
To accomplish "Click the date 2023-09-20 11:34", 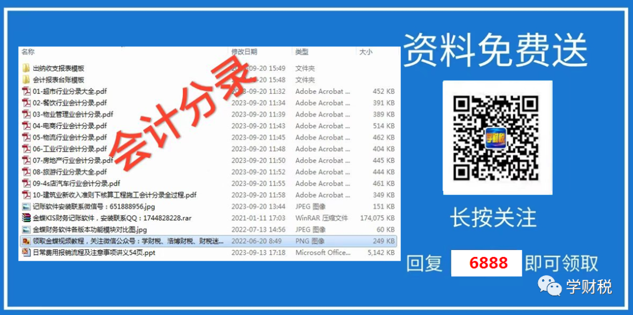I will (x=258, y=103).
